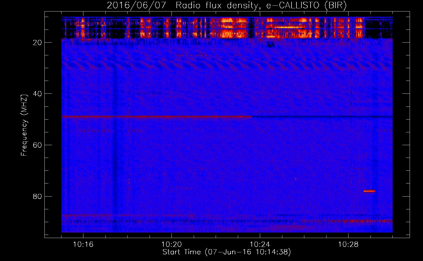Click the short red burst near 78 MHz

pos(369,191)
